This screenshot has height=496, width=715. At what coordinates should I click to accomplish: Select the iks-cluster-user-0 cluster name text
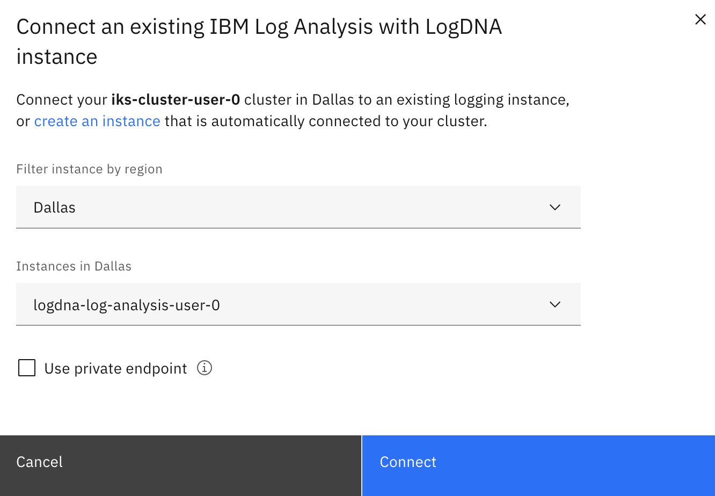tap(176, 100)
